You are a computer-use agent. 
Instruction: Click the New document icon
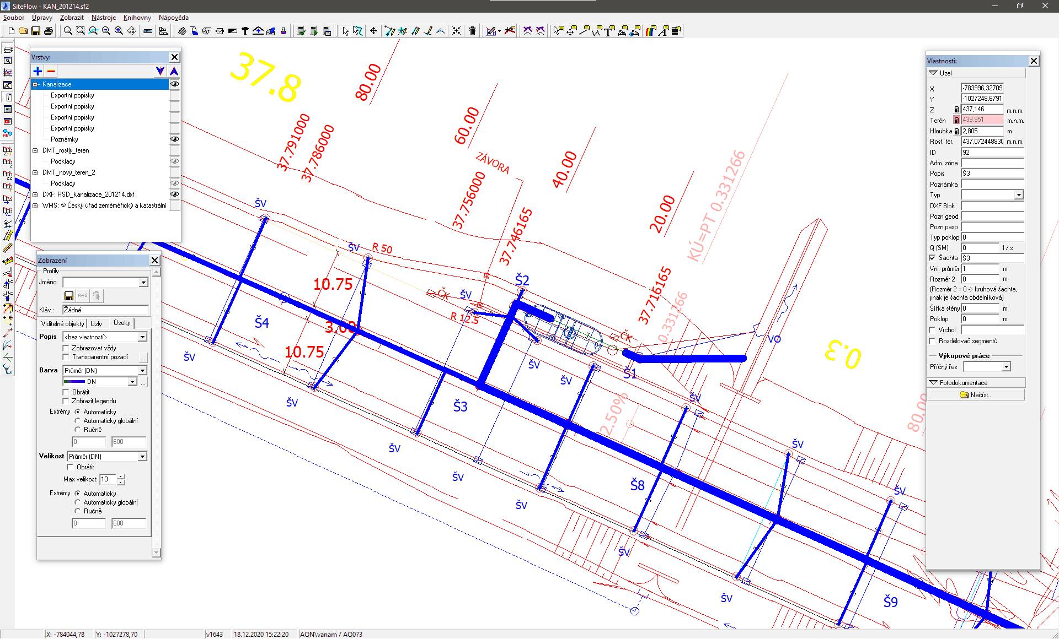click(11, 31)
